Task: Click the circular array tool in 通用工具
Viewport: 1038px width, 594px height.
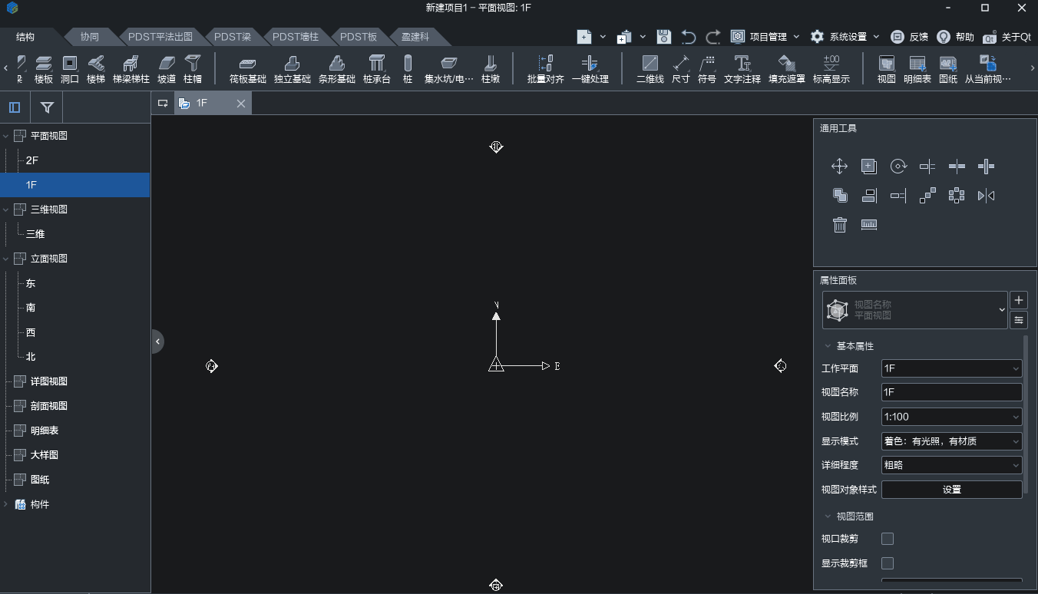Action: pyautogui.click(x=957, y=196)
